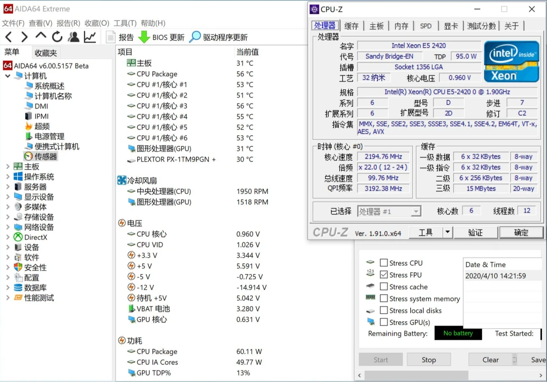Click the 项目 column header
The image size is (547, 382).
125,52
